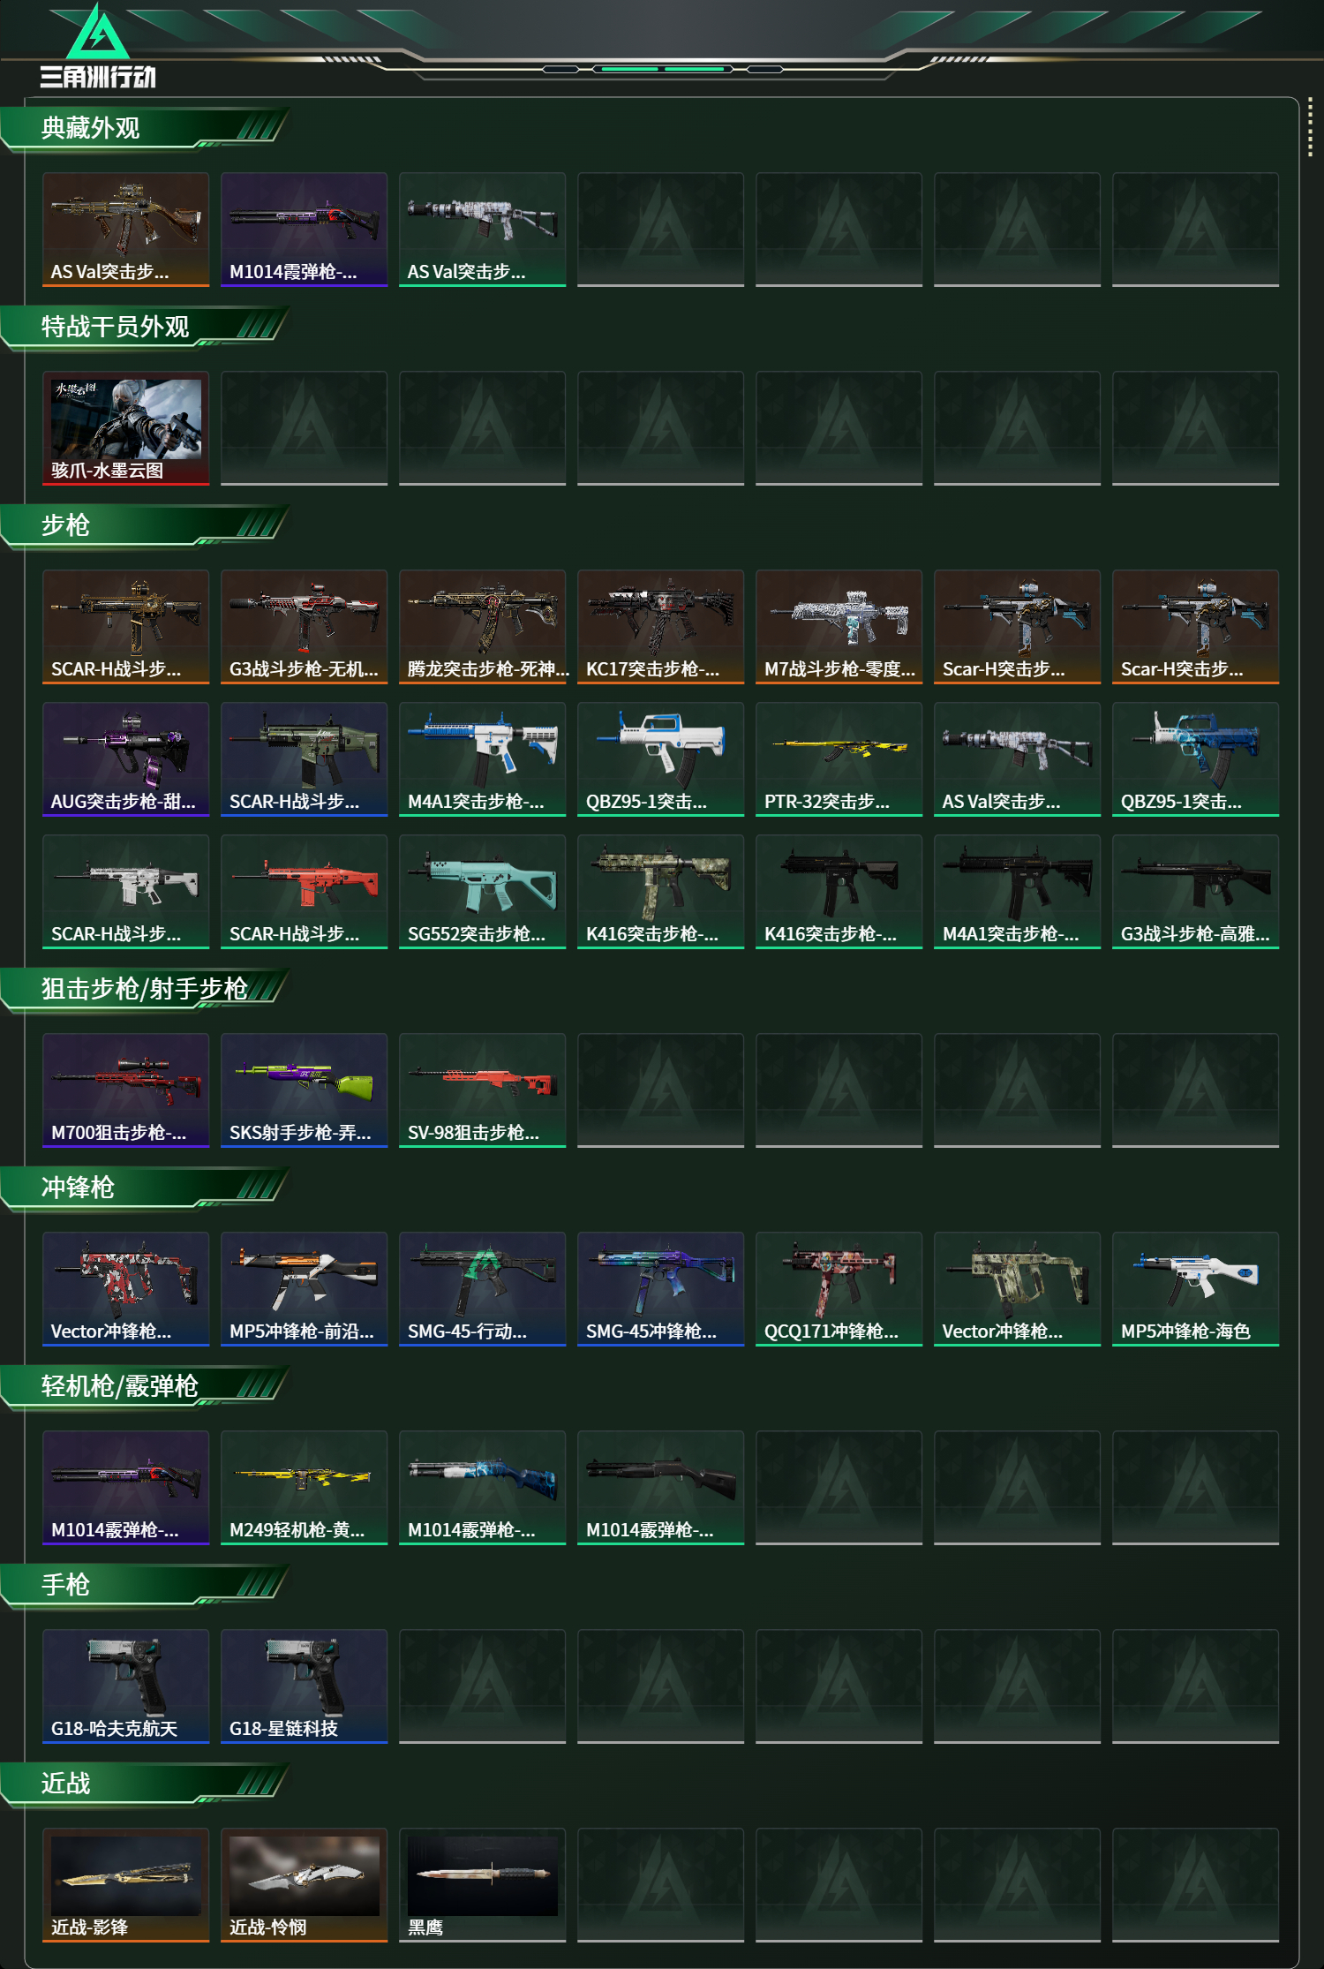The image size is (1324, 1969).
Task: Open the 近战-影锋 melee skin
Action: [x=126, y=1885]
